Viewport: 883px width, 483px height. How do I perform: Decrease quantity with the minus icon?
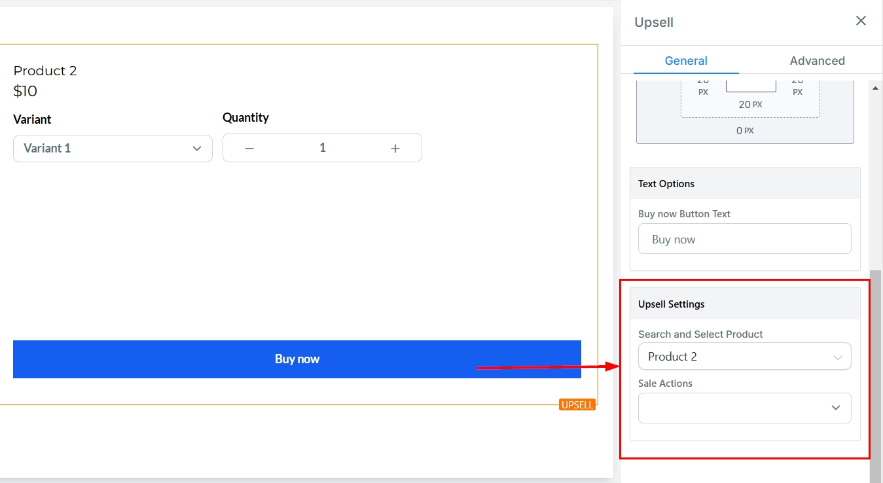coord(249,149)
